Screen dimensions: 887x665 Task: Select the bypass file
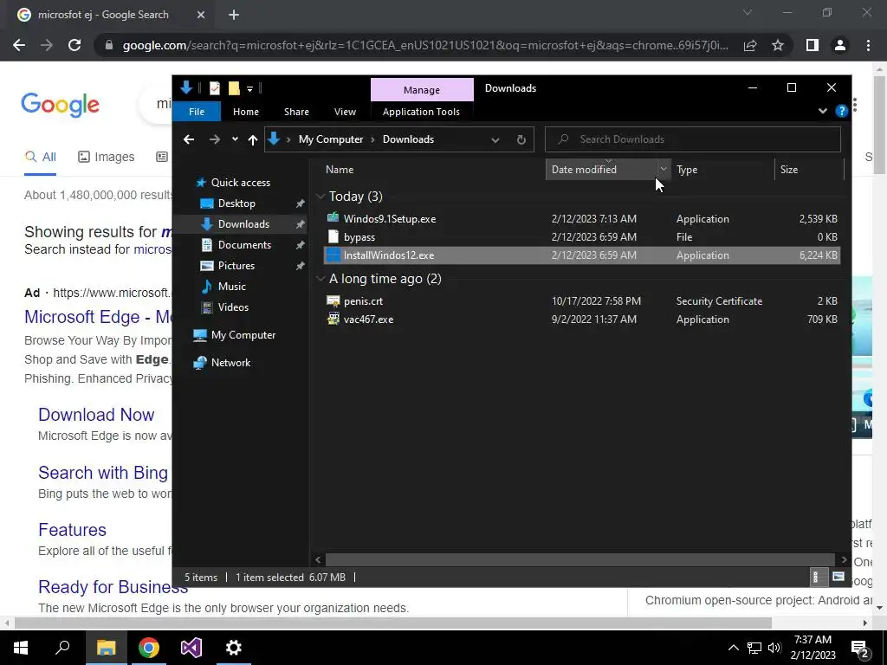click(x=581, y=237)
